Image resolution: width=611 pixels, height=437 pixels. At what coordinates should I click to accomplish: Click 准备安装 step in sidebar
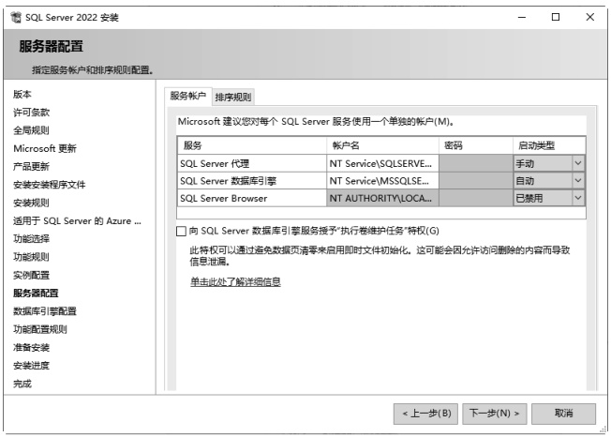click(x=31, y=347)
